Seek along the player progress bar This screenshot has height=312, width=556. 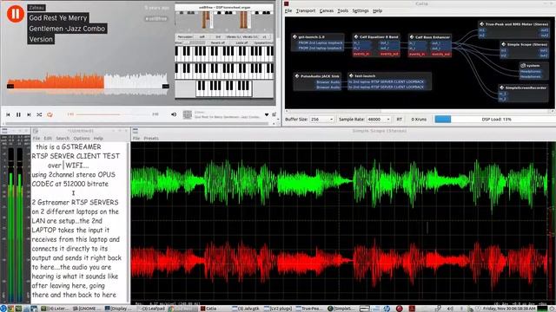(112, 114)
